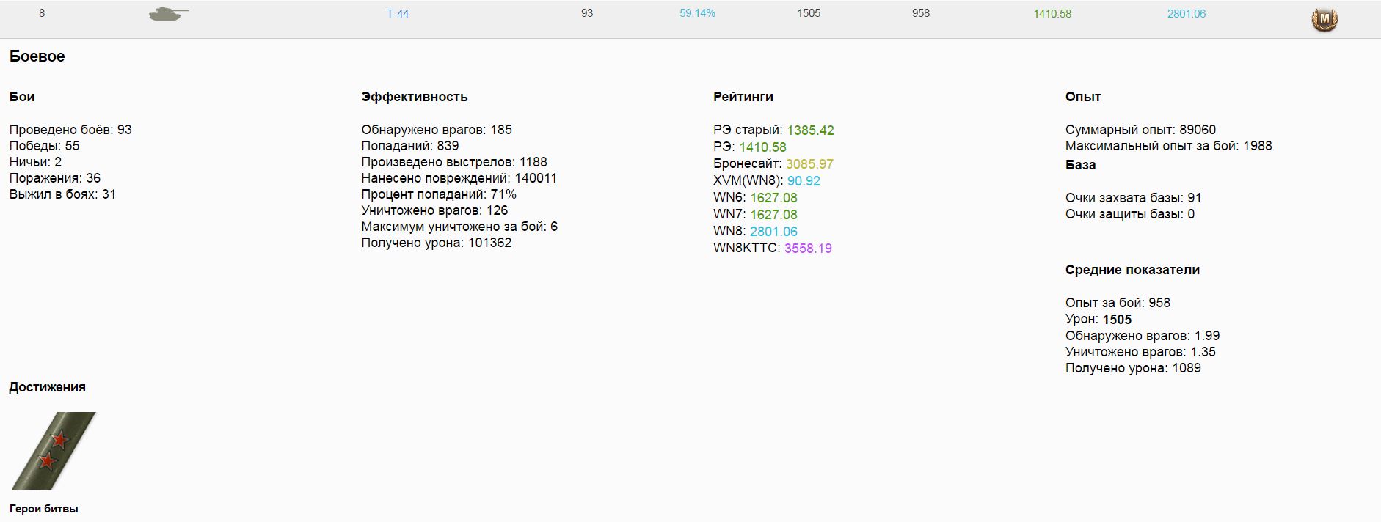Click 'Опыт за бой: 958' line
This screenshot has height=522, width=1381.
[x=1118, y=303]
